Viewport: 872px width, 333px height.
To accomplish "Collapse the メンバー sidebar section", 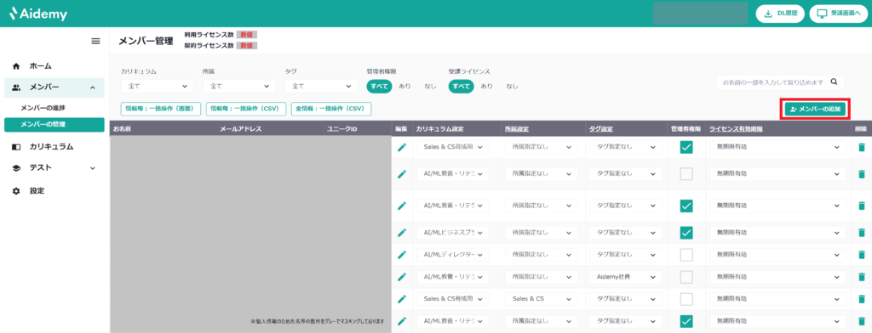I will click(92, 87).
